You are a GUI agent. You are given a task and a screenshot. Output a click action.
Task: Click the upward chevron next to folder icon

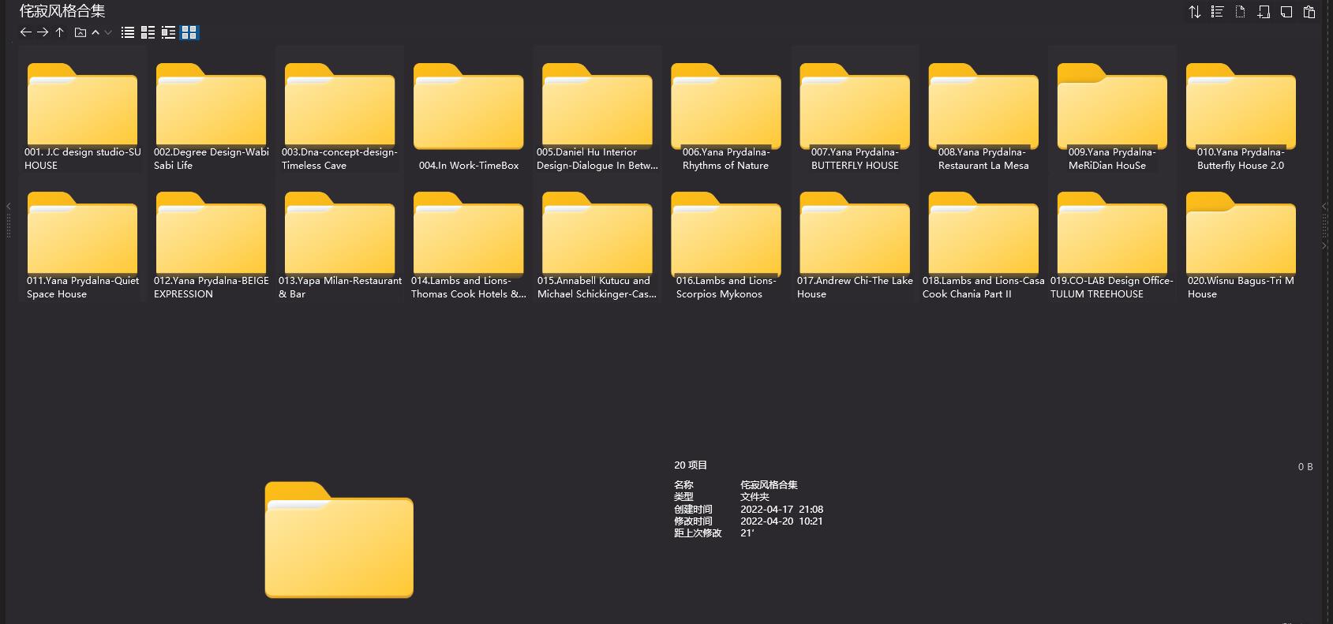pos(95,32)
